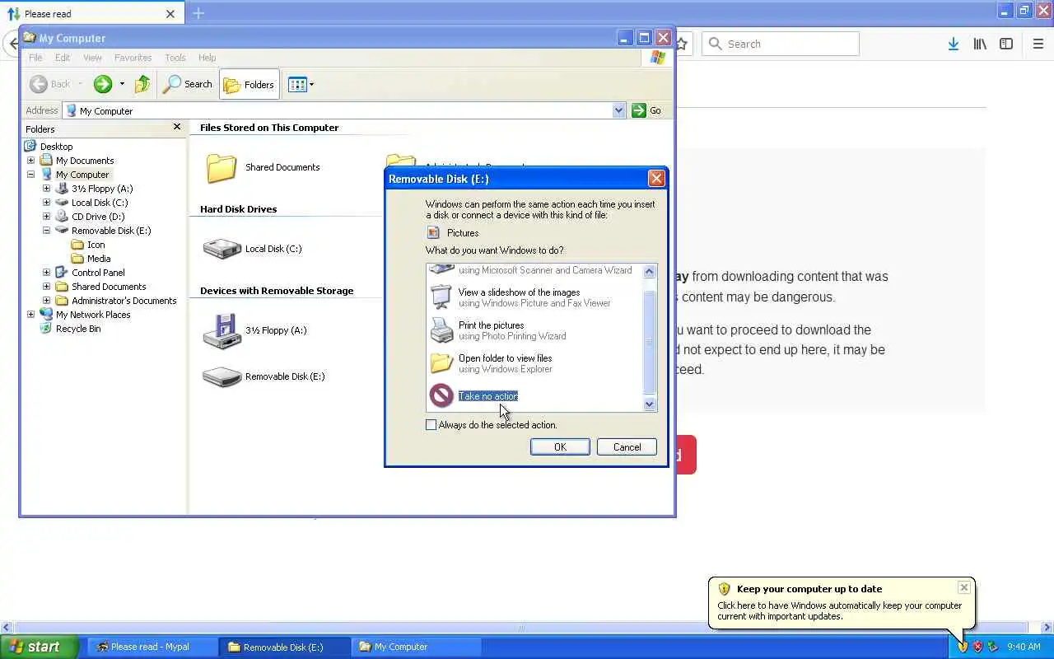Expand Local Disk (C:) tree node
Screen dimensions: 1054x659
pos(47,203)
